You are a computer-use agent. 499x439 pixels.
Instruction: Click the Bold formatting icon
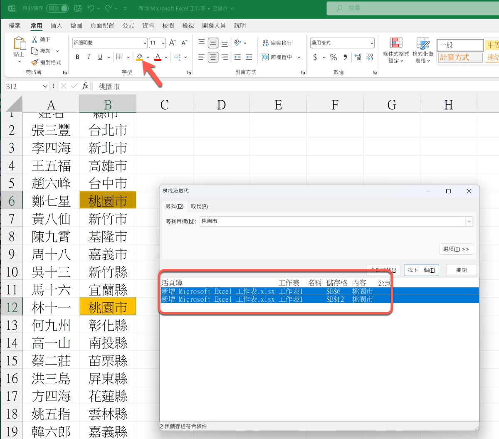pos(77,57)
